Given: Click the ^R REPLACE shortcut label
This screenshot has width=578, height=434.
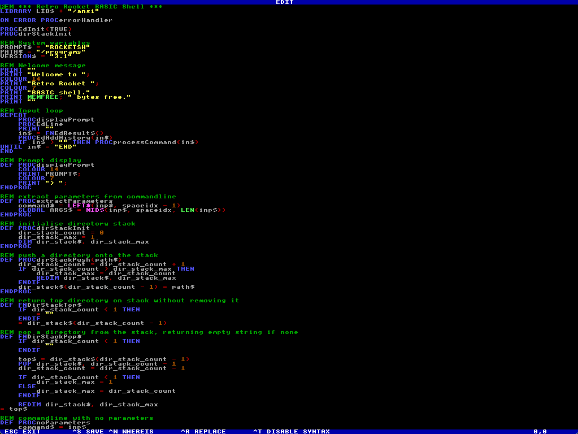Looking at the screenshot, I should 203,431.
